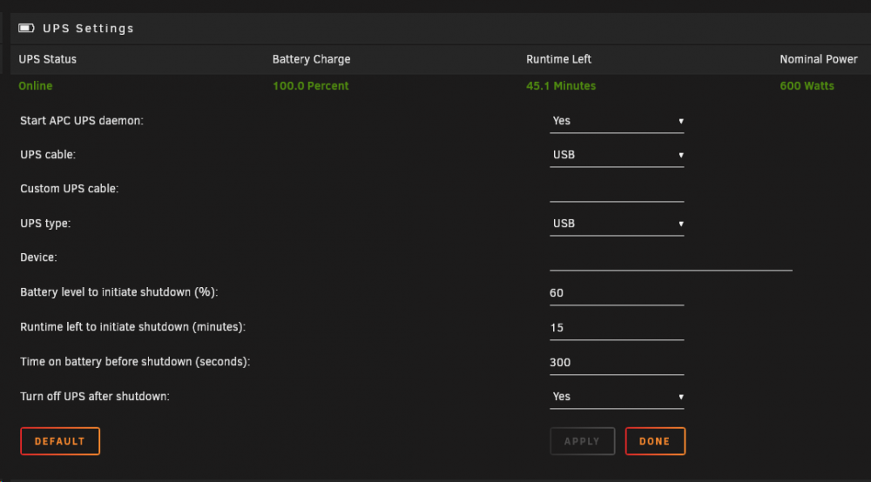The height and width of the screenshot is (482, 871).
Task: Click the UPS type label
Action: click(x=45, y=224)
